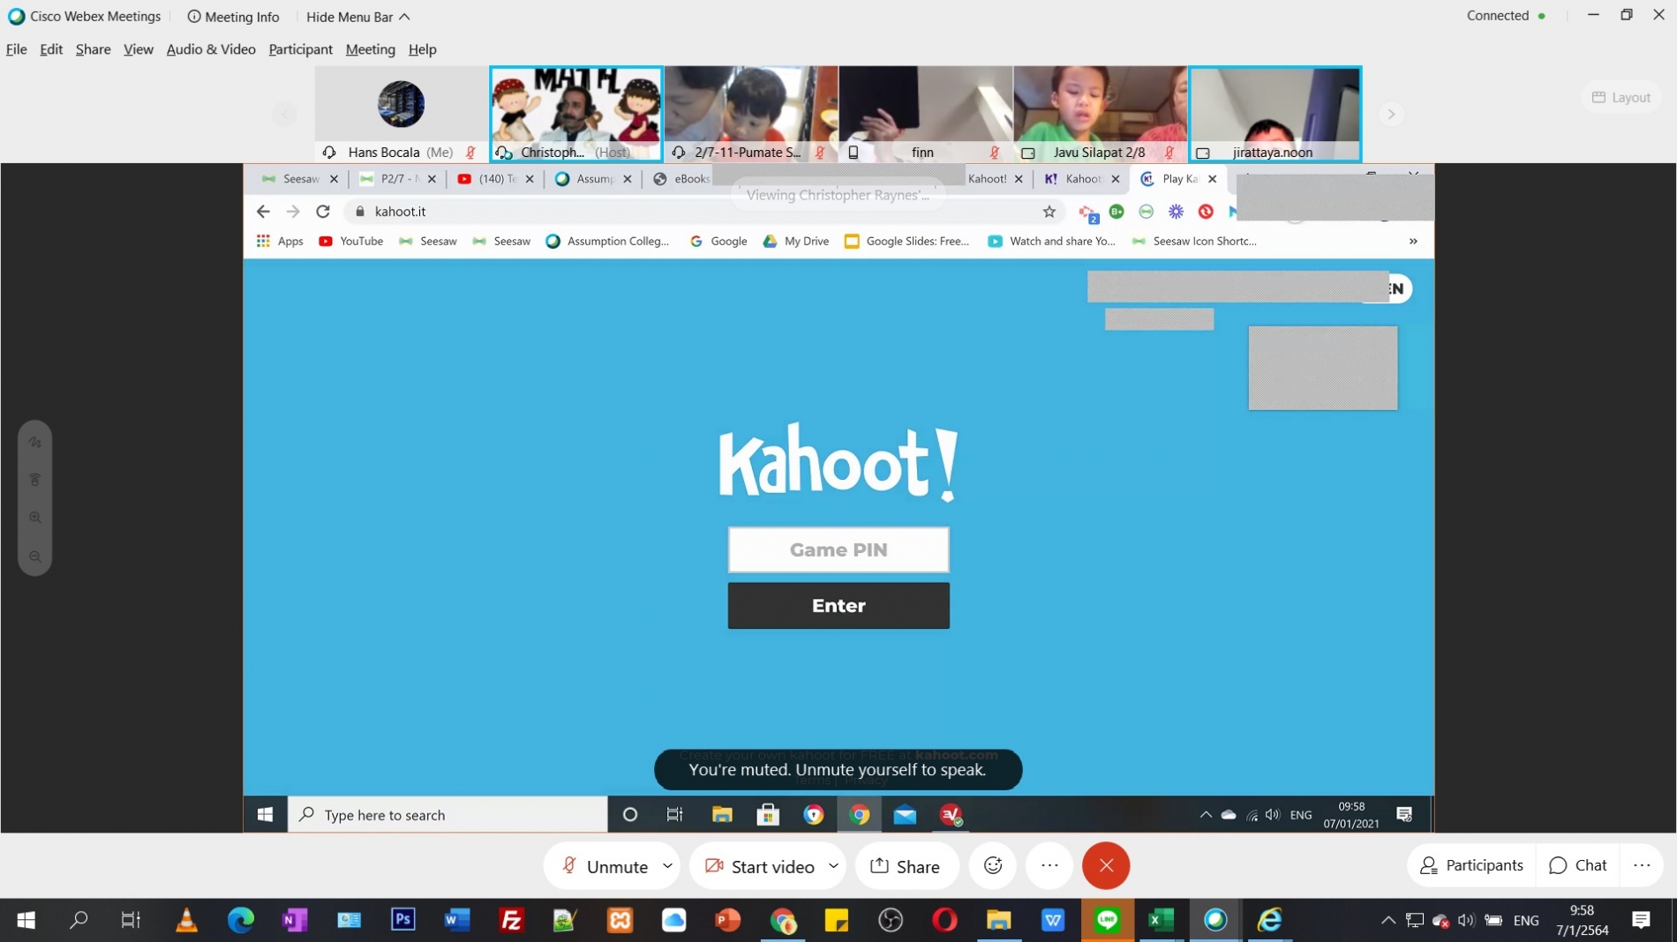Click the red leave meeting button
Screen dimensions: 1677x942
tap(1105, 865)
